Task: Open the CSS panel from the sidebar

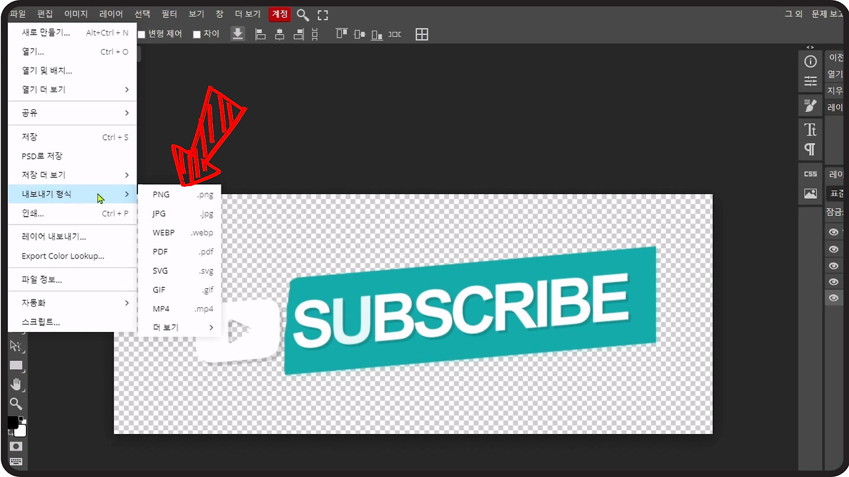Action: [810, 174]
